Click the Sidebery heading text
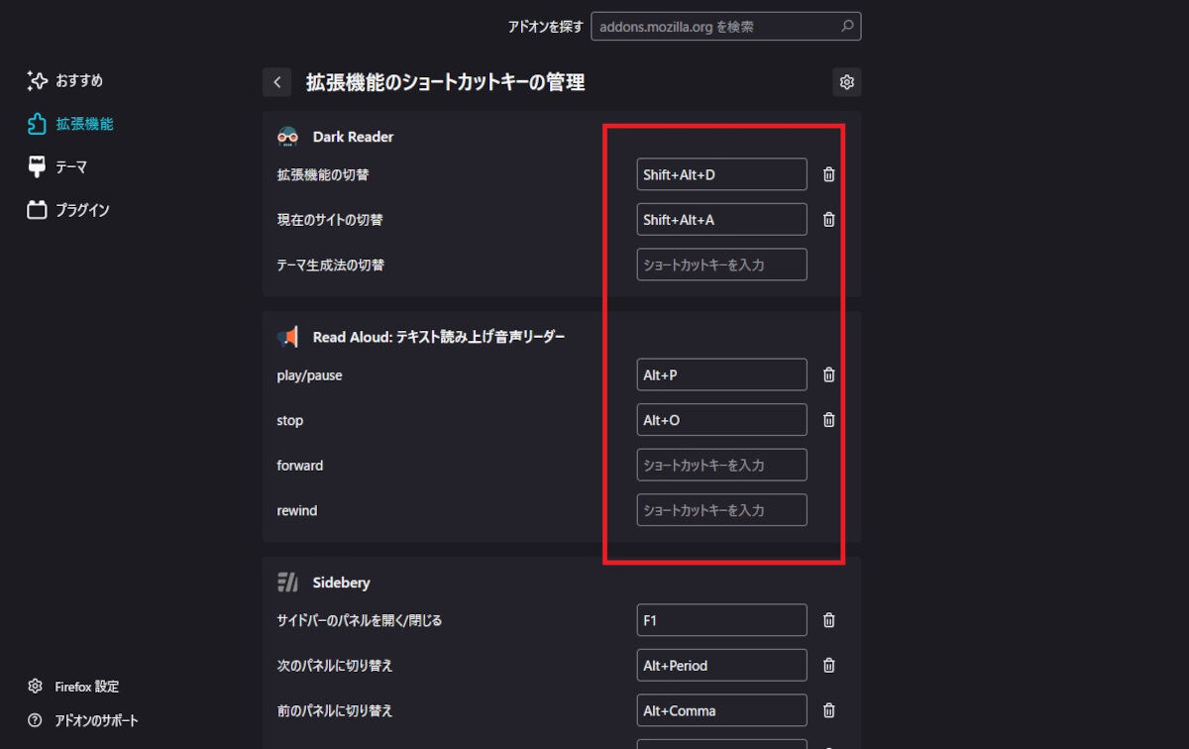The width and height of the screenshot is (1189, 749). coord(341,583)
